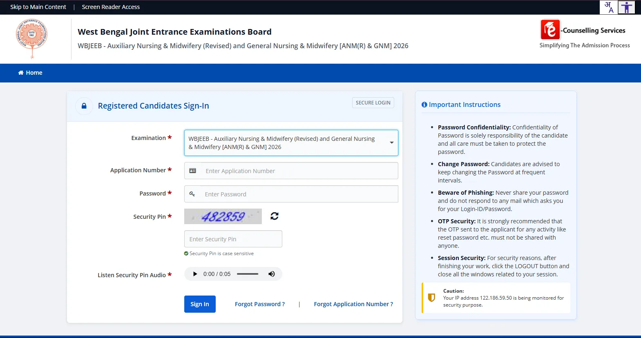Refresh the security pin captcha

tap(275, 216)
